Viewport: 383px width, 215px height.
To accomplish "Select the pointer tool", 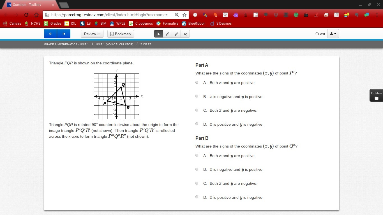I will tap(158, 34).
